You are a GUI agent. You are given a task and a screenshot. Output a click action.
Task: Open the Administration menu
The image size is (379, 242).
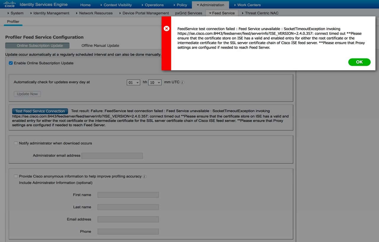(210, 5)
